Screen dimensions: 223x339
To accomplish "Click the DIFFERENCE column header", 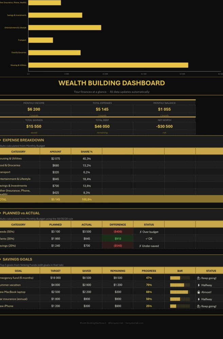I will 118,225.
